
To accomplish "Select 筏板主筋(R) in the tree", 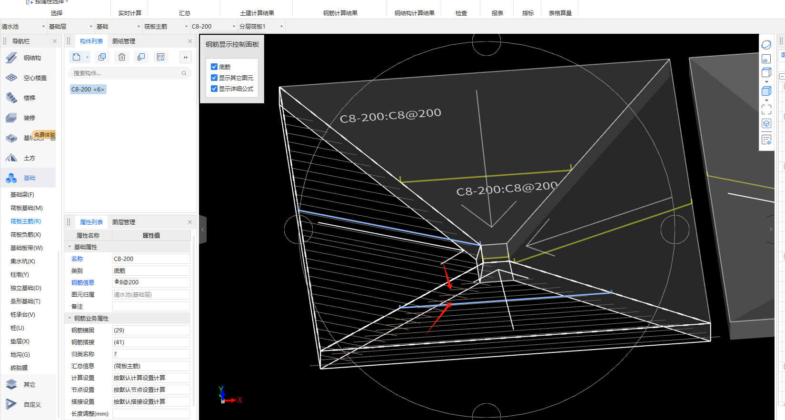I will click(26, 221).
